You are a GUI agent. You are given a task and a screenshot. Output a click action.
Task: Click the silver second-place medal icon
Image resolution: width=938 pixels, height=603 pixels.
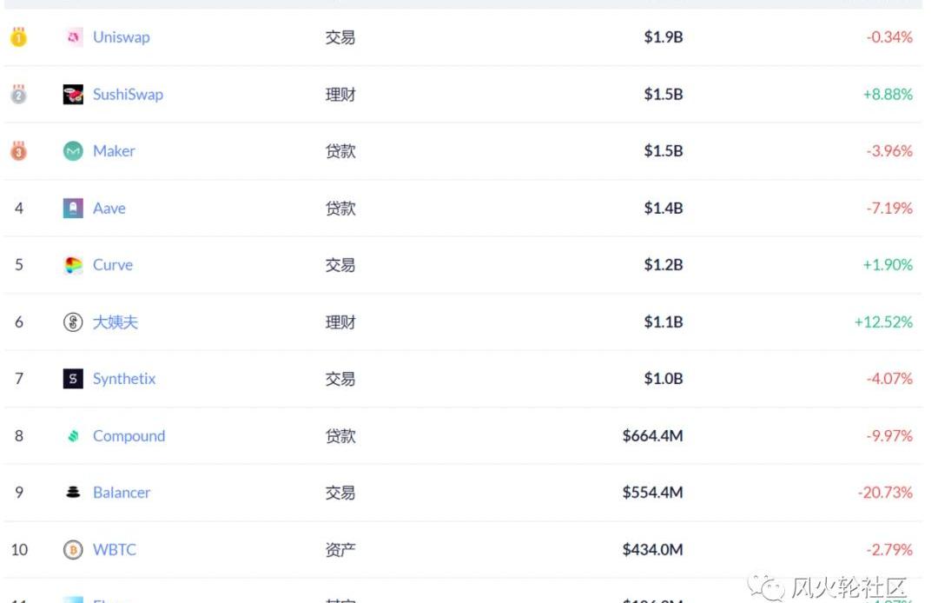pos(18,94)
